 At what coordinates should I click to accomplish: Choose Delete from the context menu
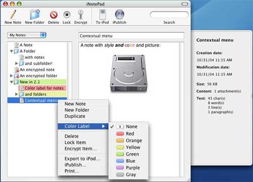click(x=83, y=136)
